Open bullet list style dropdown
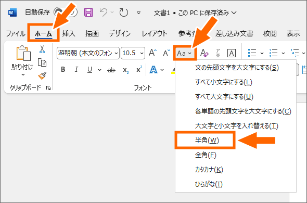This screenshot has height=203, width=307. pos(262,53)
